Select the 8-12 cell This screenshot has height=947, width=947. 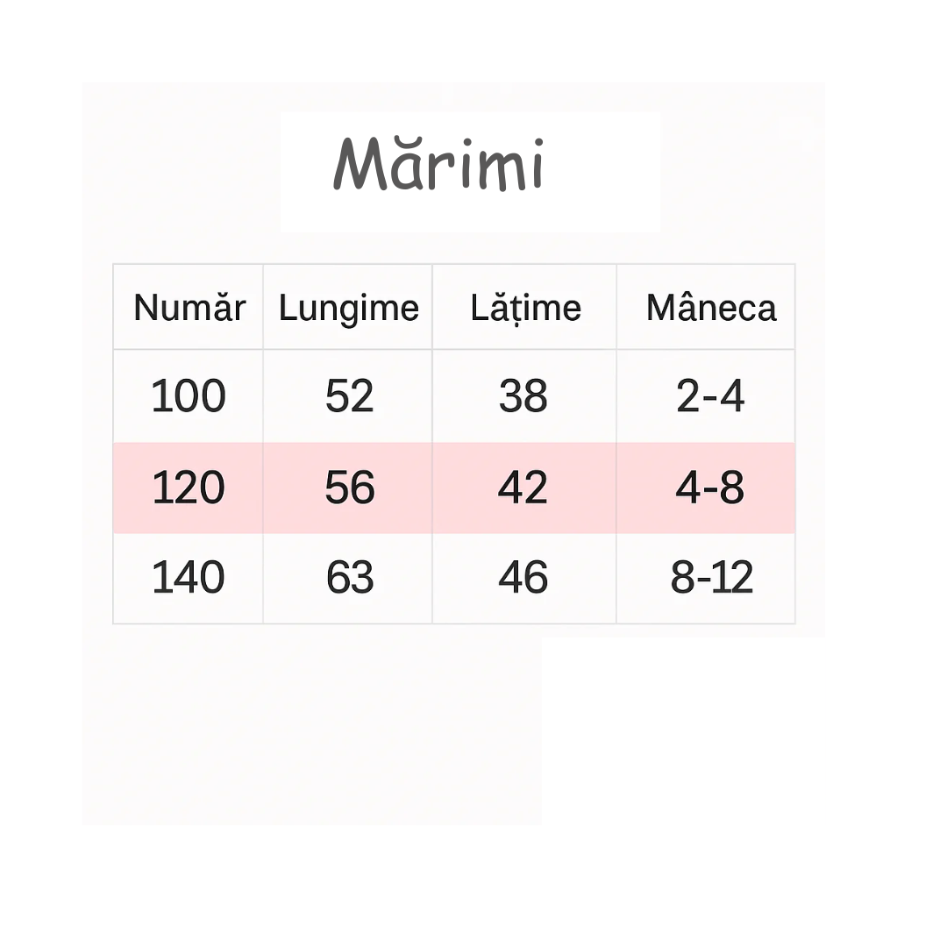click(711, 578)
